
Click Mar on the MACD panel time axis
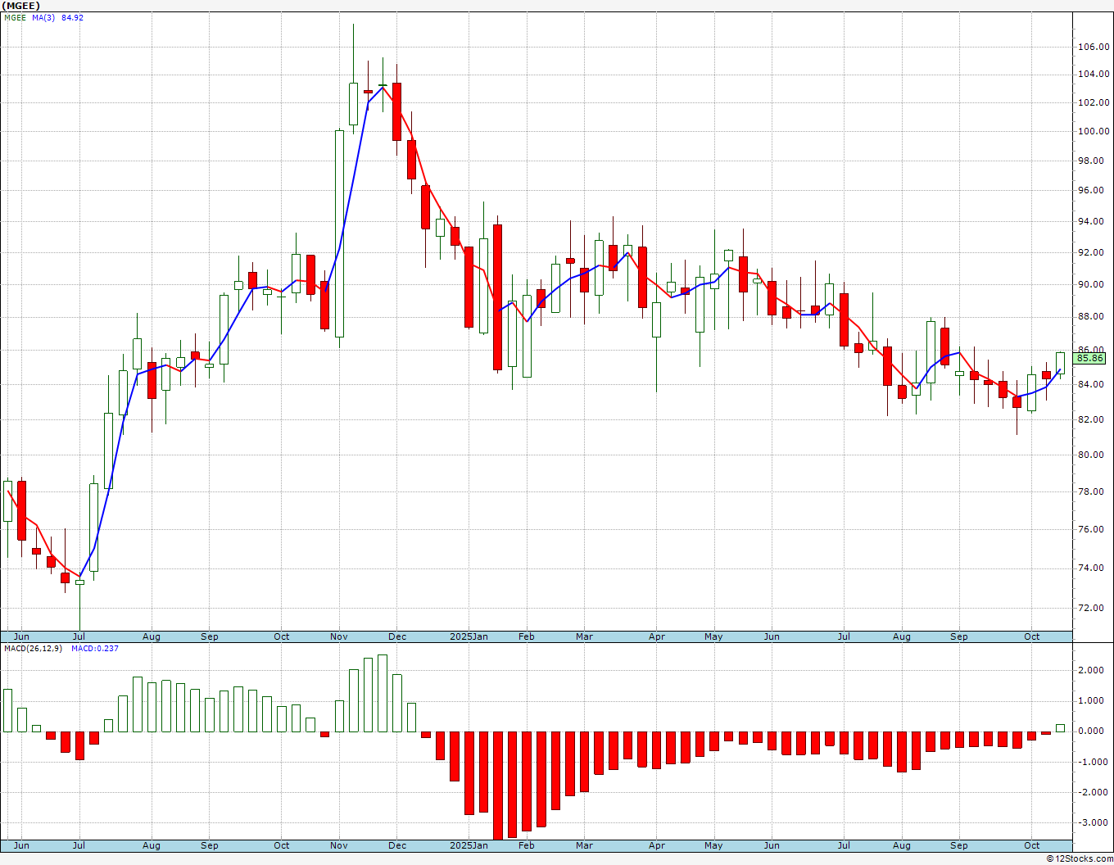[584, 845]
